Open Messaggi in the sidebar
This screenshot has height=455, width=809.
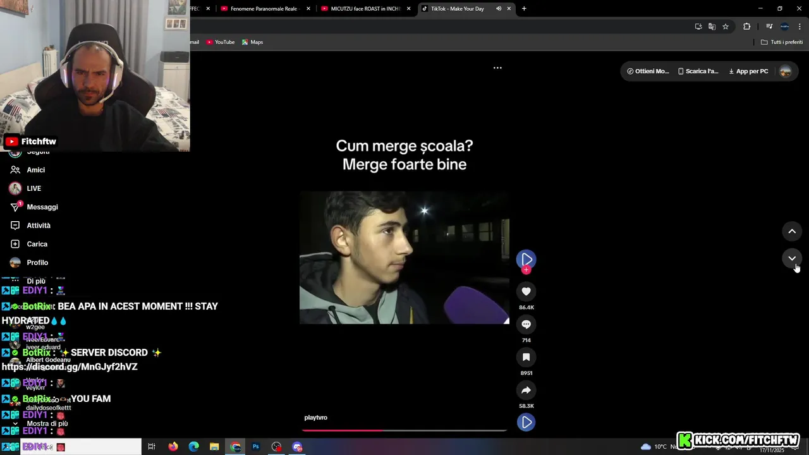(x=42, y=207)
